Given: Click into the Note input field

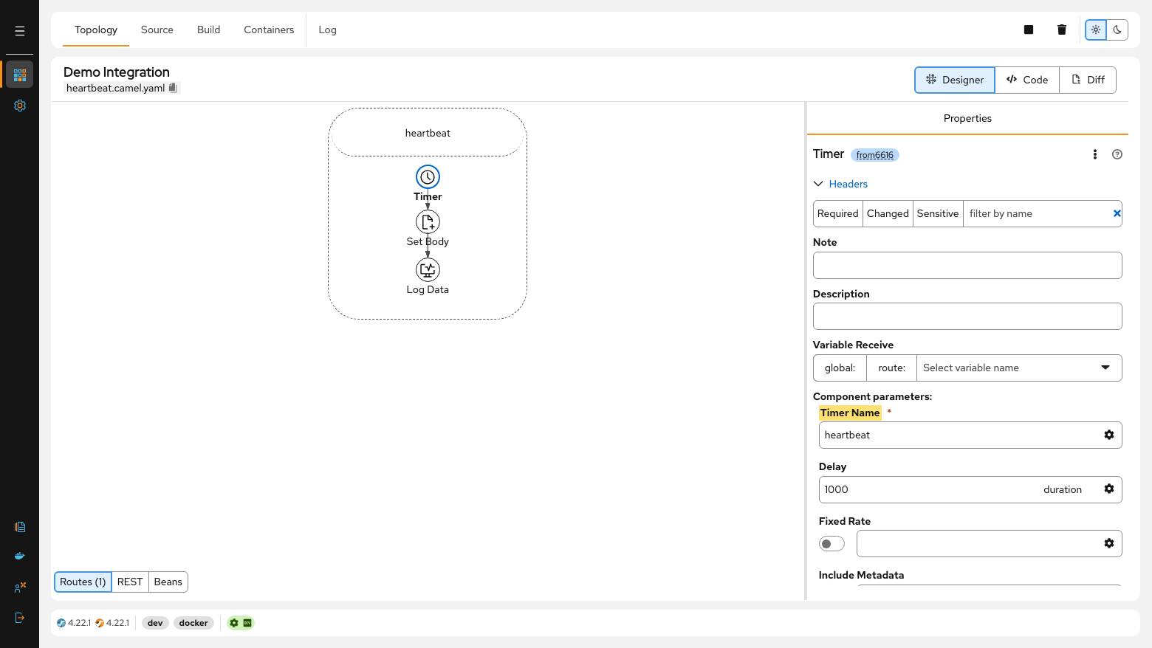Looking at the screenshot, I should [x=967, y=265].
